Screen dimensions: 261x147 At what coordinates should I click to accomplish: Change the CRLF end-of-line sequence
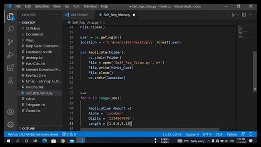(219, 134)
